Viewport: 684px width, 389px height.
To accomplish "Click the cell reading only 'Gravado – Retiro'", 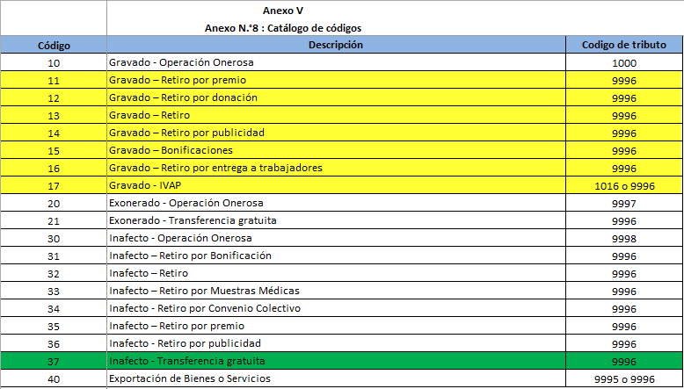I will coord(336,115).
